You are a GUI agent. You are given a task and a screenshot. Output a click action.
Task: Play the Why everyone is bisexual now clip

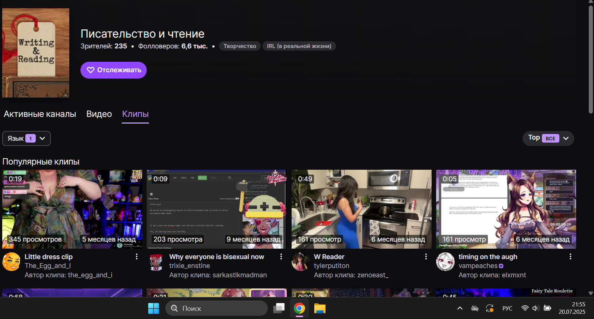(216, 209)
